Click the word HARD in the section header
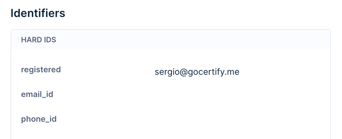342x139 pixels. 30,40
